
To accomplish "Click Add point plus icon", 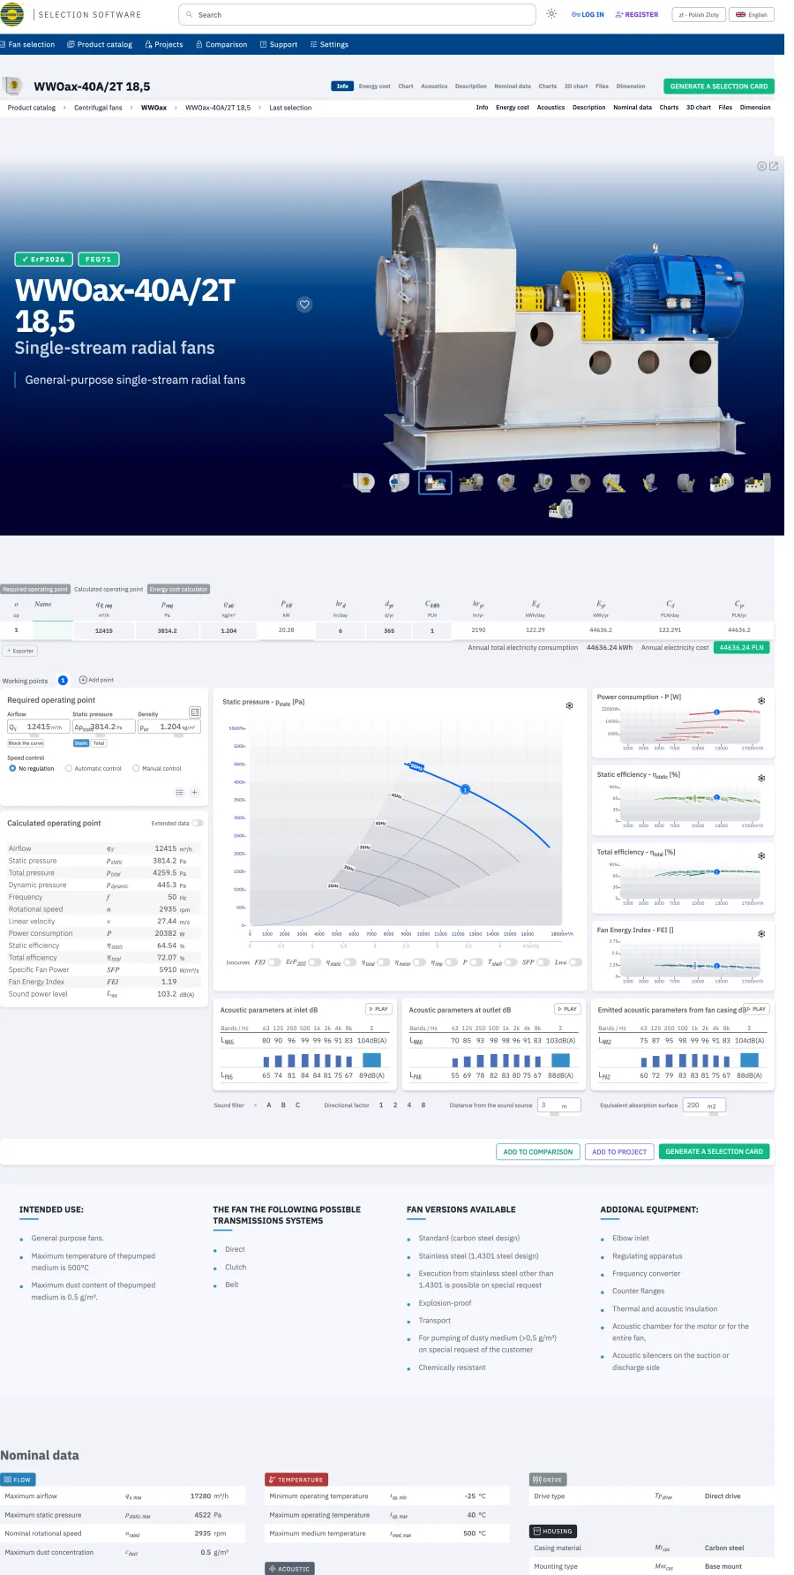I will [83, 680].
